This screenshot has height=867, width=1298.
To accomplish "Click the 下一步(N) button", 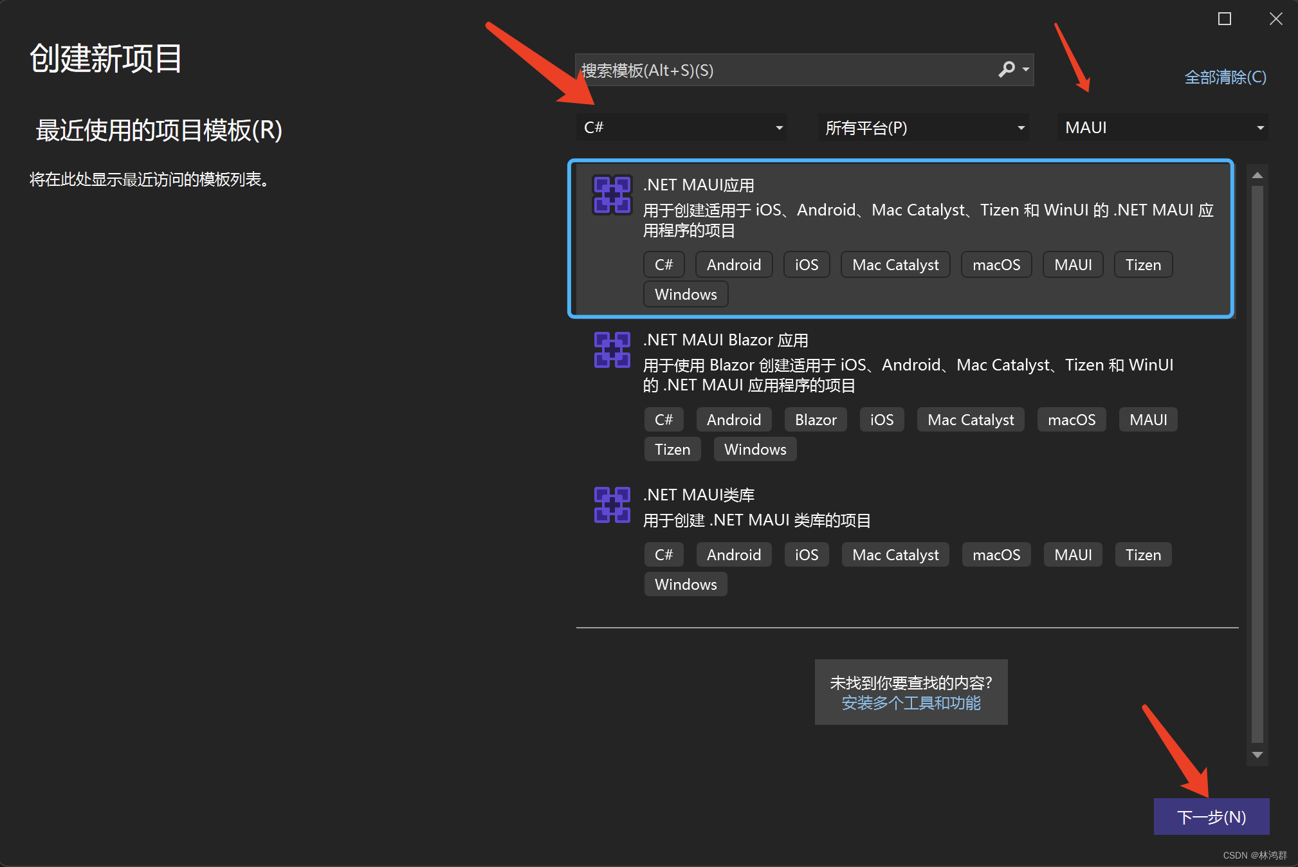I will 1211,816.
